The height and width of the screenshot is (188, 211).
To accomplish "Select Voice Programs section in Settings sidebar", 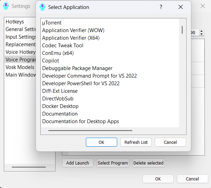I will pyautogui.click(x=21, y=60).
